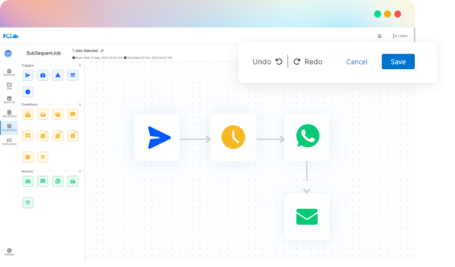Click the green SMS chat action icon
455x267 pixels.
tap(43, 181)
